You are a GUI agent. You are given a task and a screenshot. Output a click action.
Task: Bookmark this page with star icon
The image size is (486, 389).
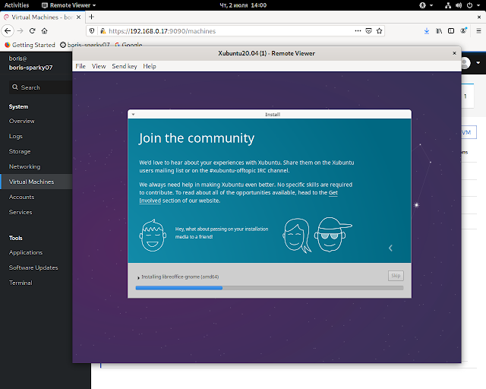[379, 30]
